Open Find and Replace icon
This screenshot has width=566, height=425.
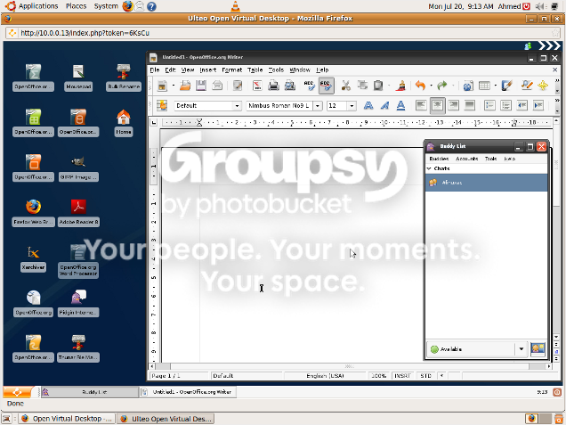coord(527,86)
